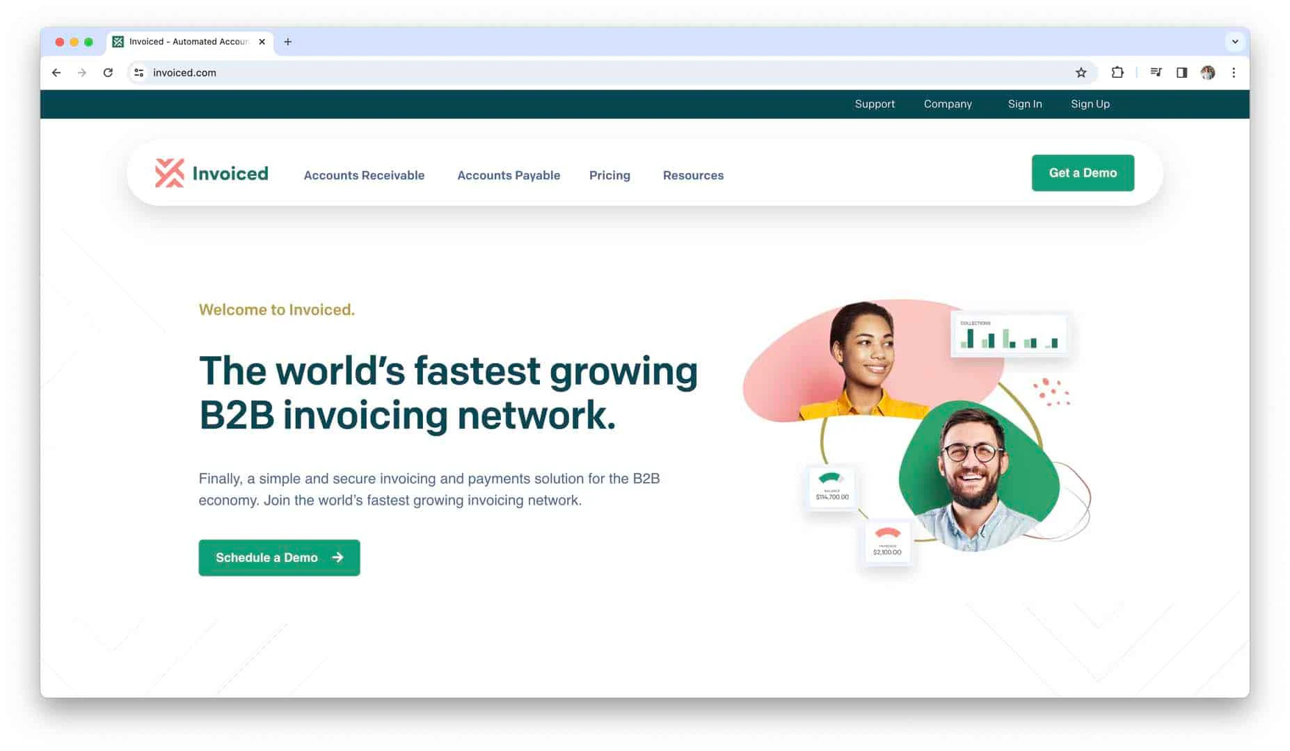The width and height of the screenshot is (1290, 751).
Task: Click the Sign In link
Action: (x=1025, y=104)
